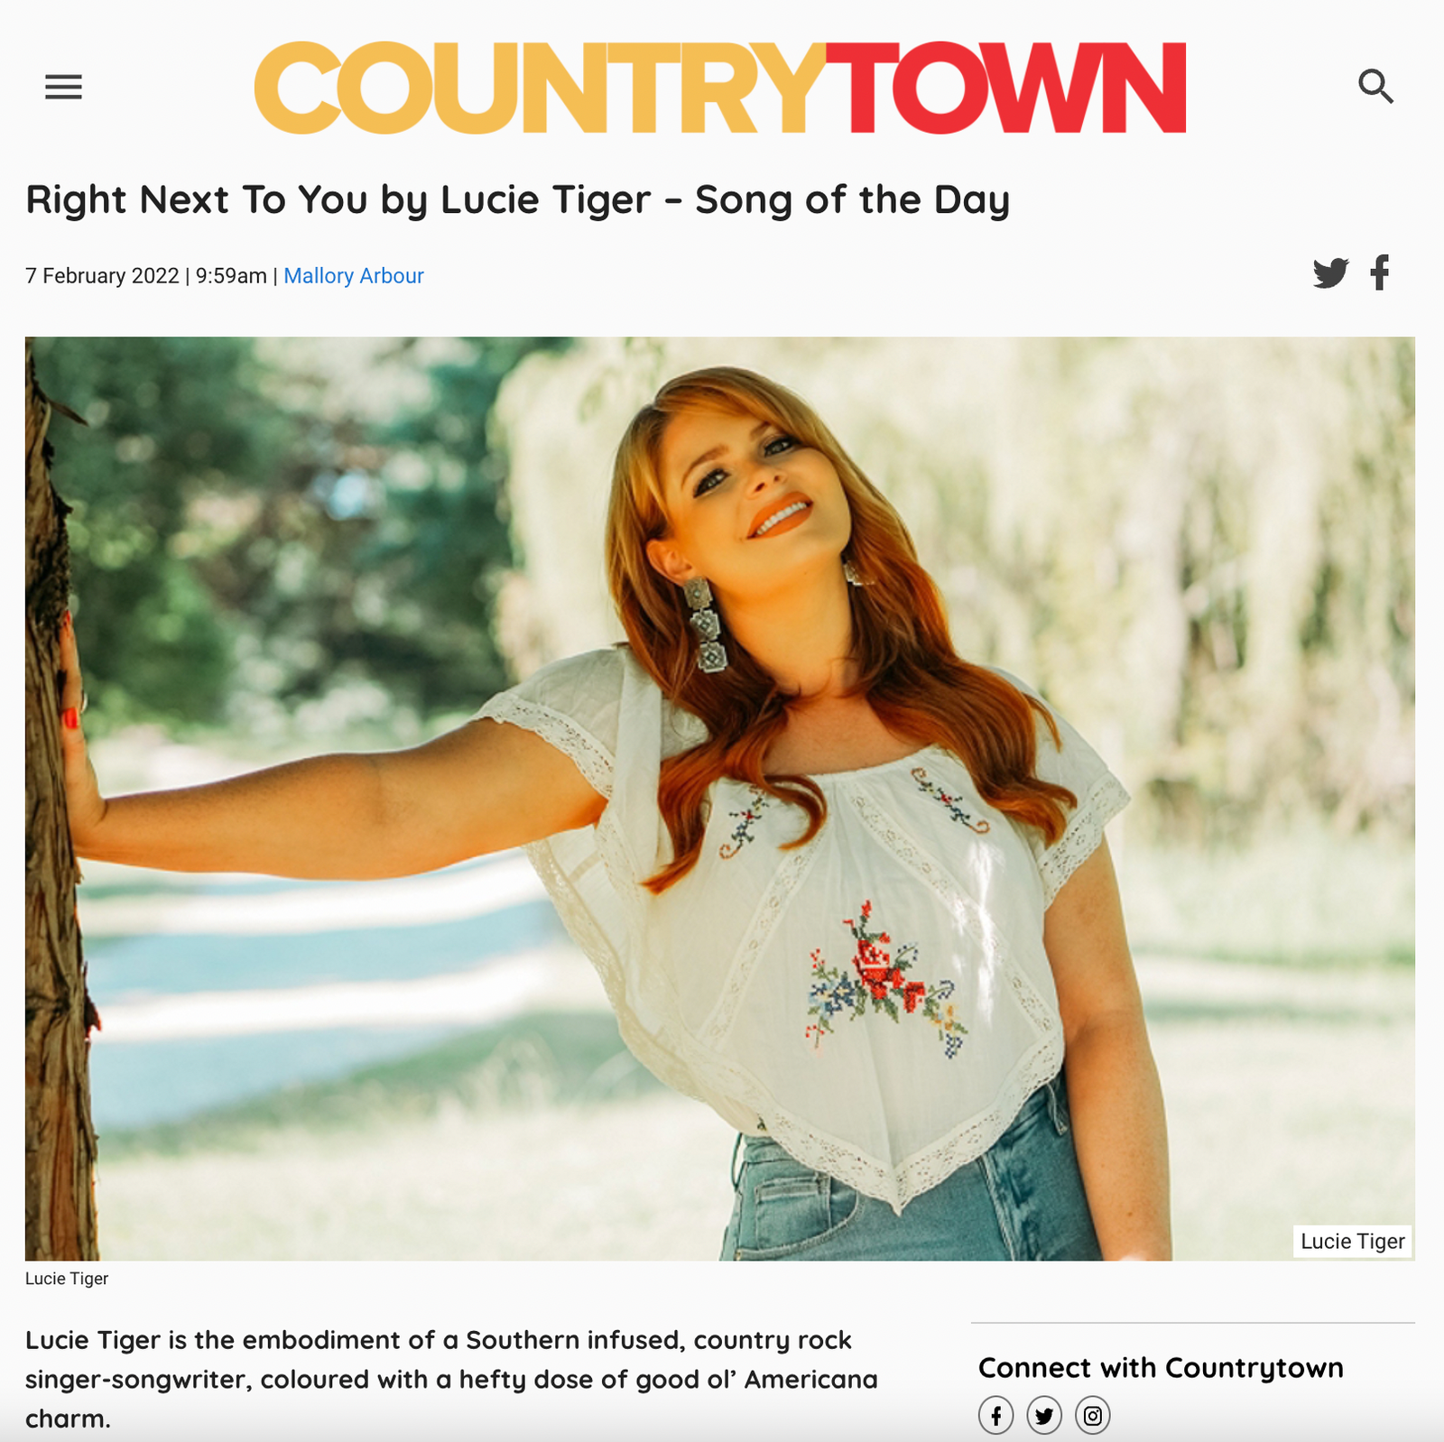
Task: Open Mallory Arbour author link
Action: (354, 276)
